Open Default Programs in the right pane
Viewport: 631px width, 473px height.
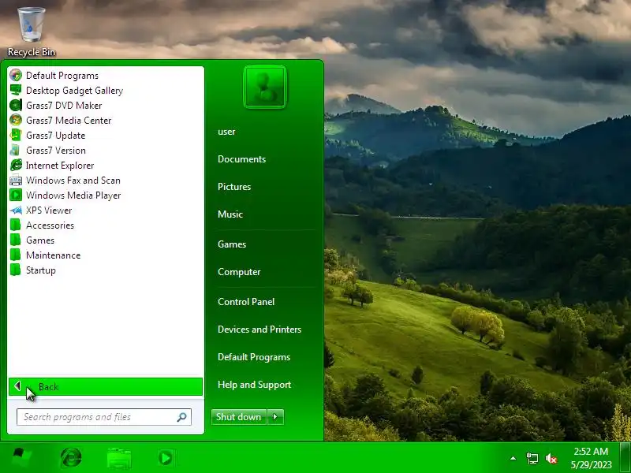coord(254,357)
